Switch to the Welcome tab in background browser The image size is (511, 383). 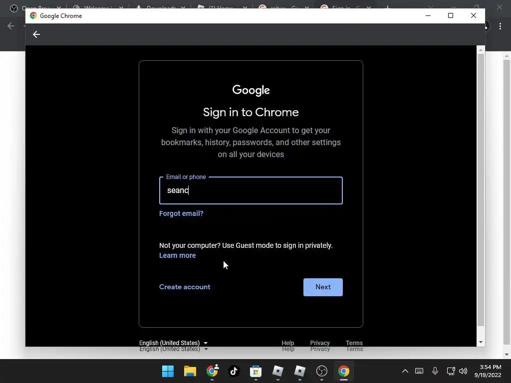tap(98, 7)
